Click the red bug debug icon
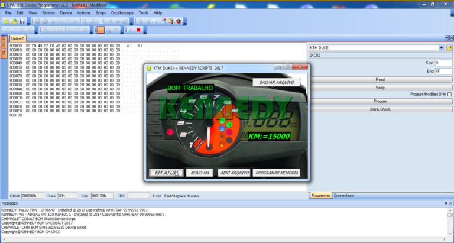This screenshot has width=454, height=243. [x=177, y=21]
